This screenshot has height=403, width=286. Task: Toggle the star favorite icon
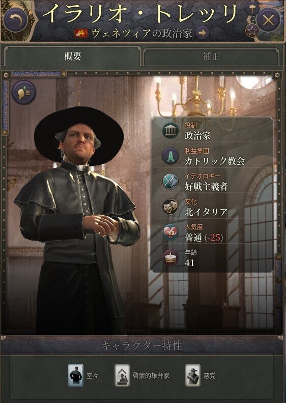(x=251, y=31)
